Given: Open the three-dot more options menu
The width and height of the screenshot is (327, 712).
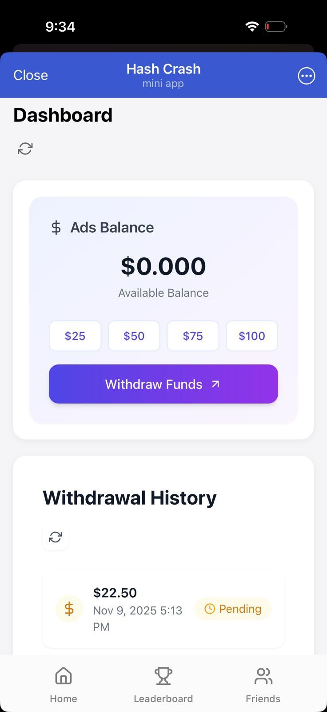Looking at the screenshot, I should (306, 76).
